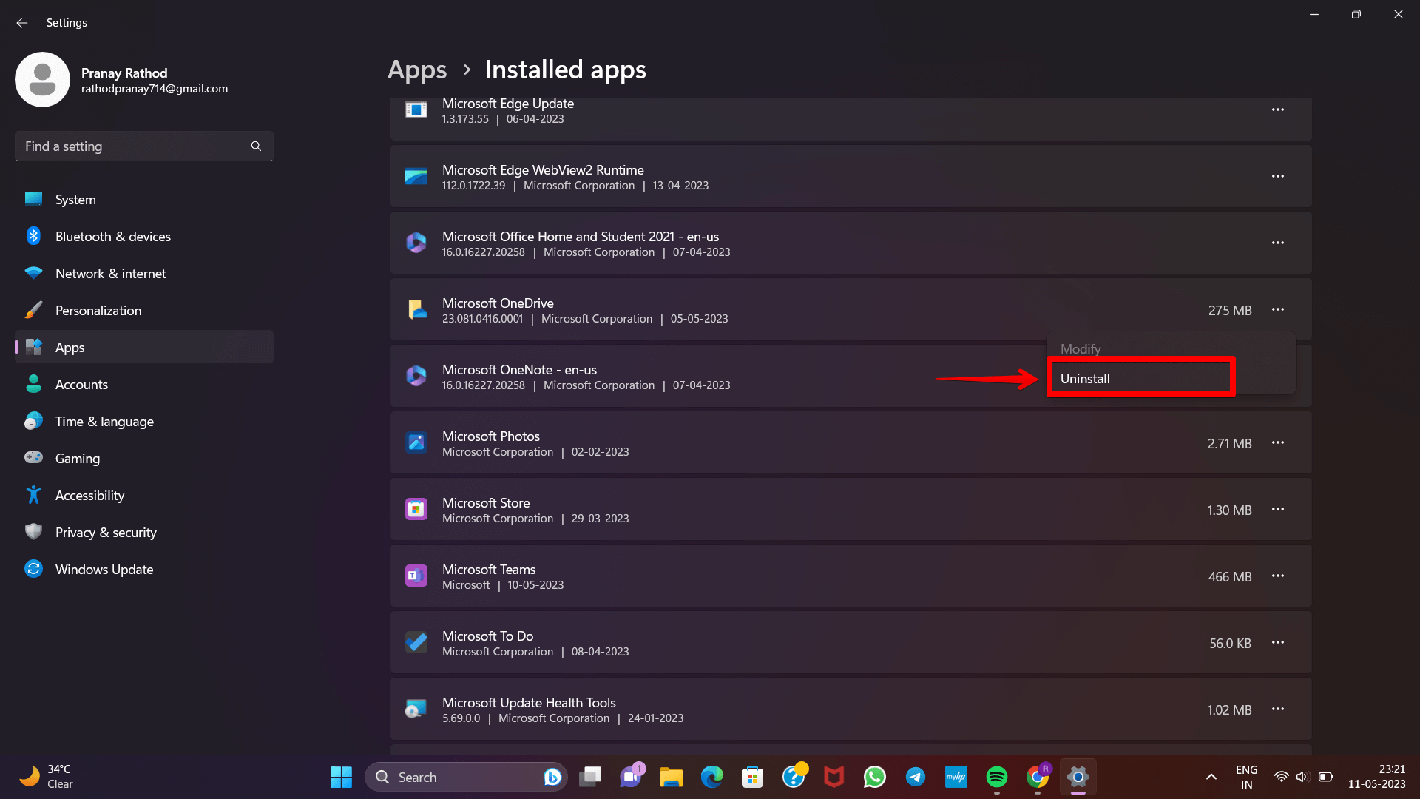The width and height of the screenshot is (1420, 799).
Task: Click the Microsoft Store app icon in list
Action: tap(416, 509)
